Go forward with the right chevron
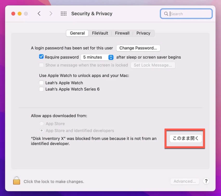This screenshot has height=196, width=221. pos(51,14)
